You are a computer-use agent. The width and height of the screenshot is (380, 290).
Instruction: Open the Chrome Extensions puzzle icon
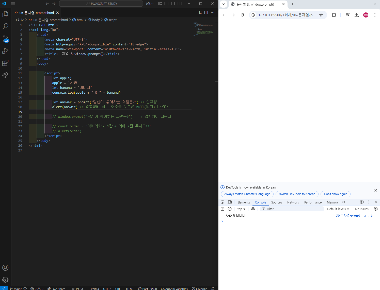(334, 15)
